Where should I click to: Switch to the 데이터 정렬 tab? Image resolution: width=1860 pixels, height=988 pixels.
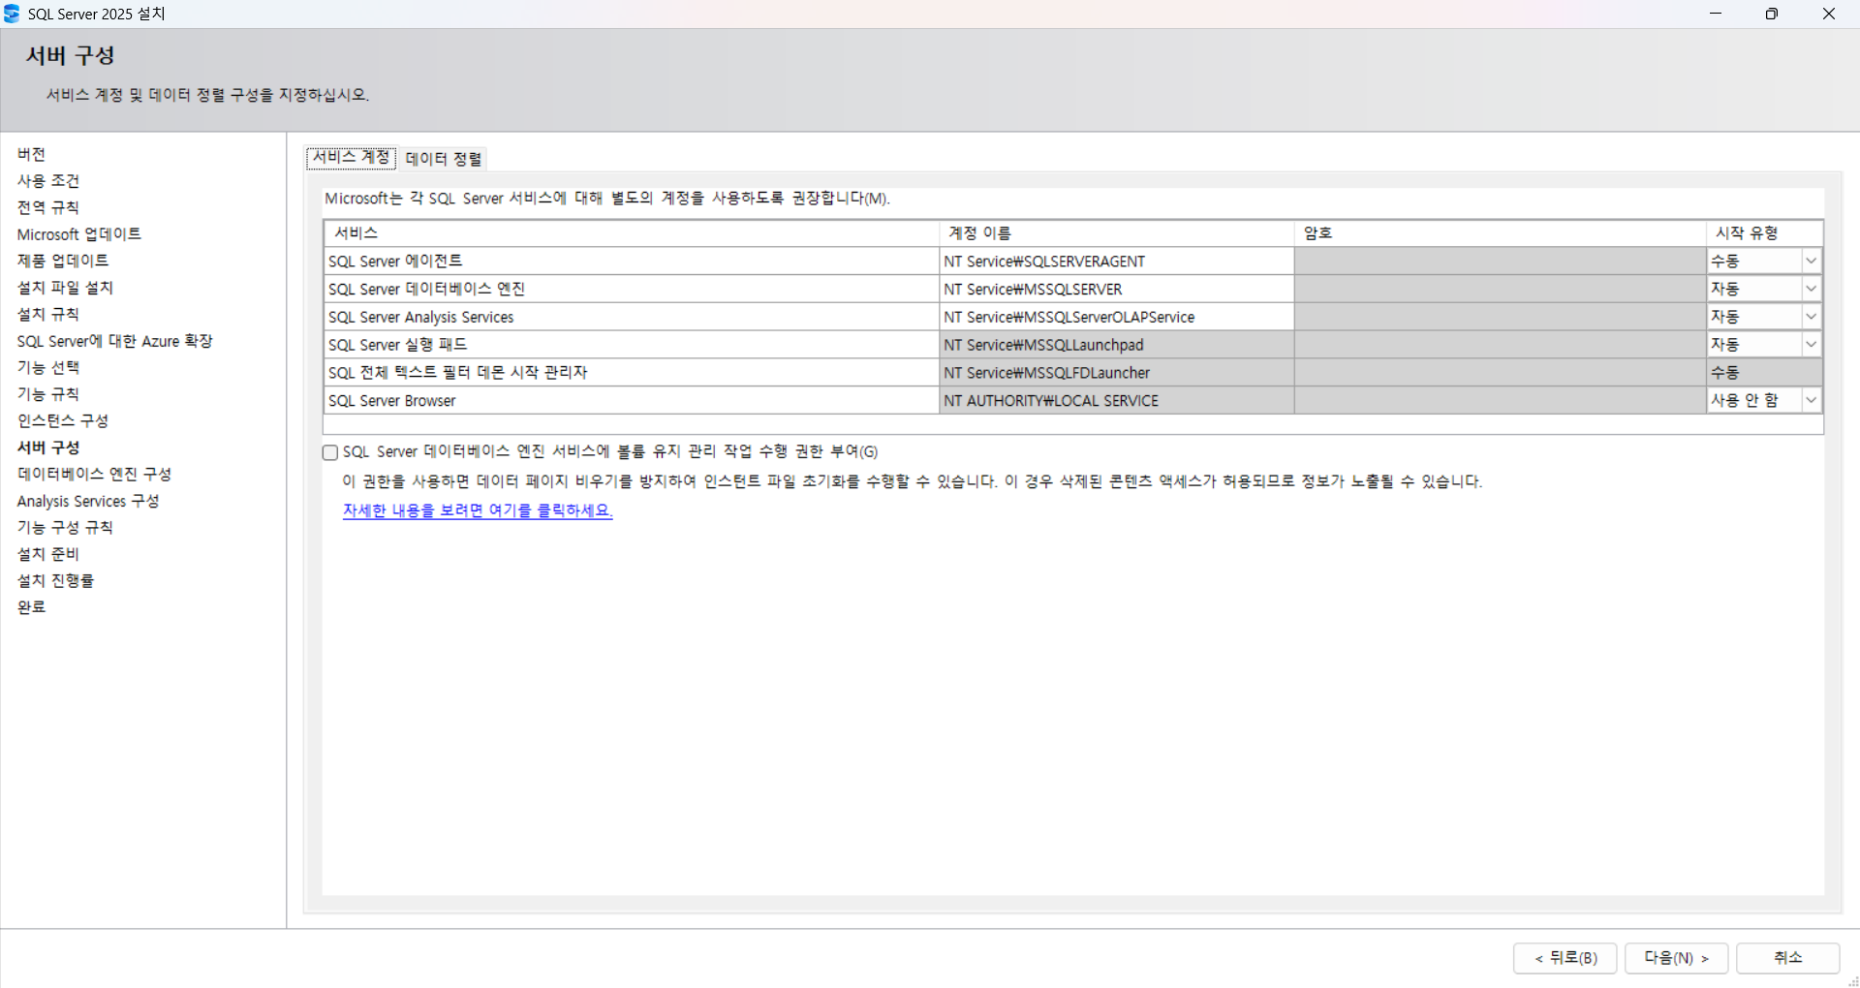(x=444, y=159)
